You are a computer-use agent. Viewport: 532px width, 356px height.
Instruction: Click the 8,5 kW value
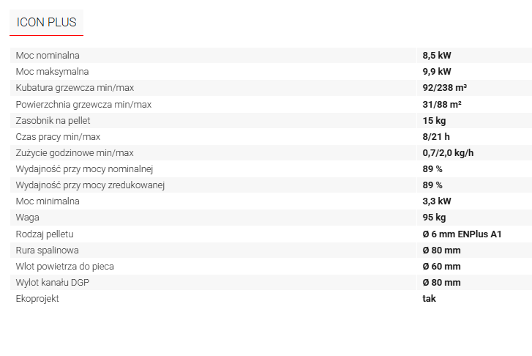pos(437,56)
